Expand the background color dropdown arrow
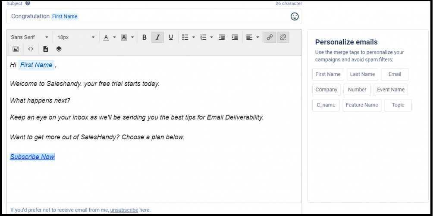This screenshot has height=216, width=433. [x=132, y=37]
